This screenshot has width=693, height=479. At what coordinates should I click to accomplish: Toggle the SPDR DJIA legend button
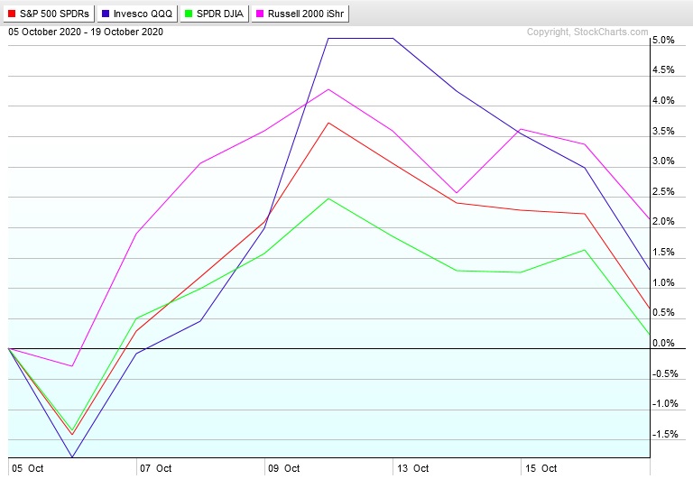(x=215, y=14)
